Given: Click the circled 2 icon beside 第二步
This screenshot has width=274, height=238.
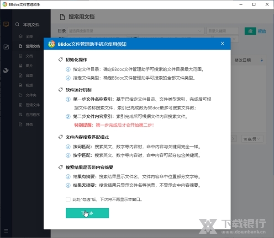Looking at the screenshot, I should [68, 117].
